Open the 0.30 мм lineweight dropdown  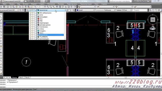point(124,10)
